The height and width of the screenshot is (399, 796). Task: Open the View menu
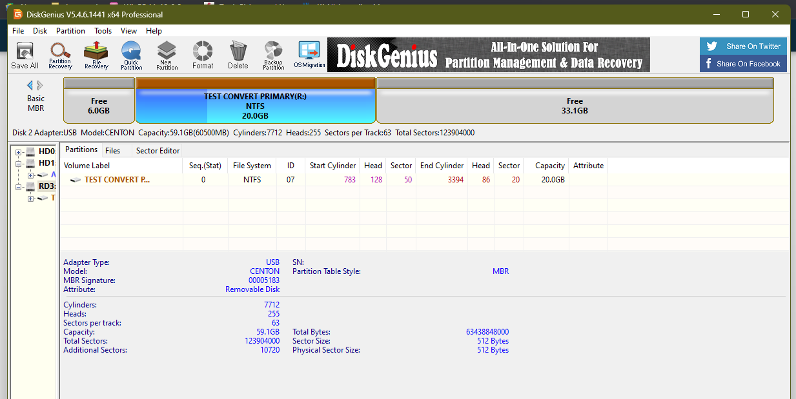[129, 31]
